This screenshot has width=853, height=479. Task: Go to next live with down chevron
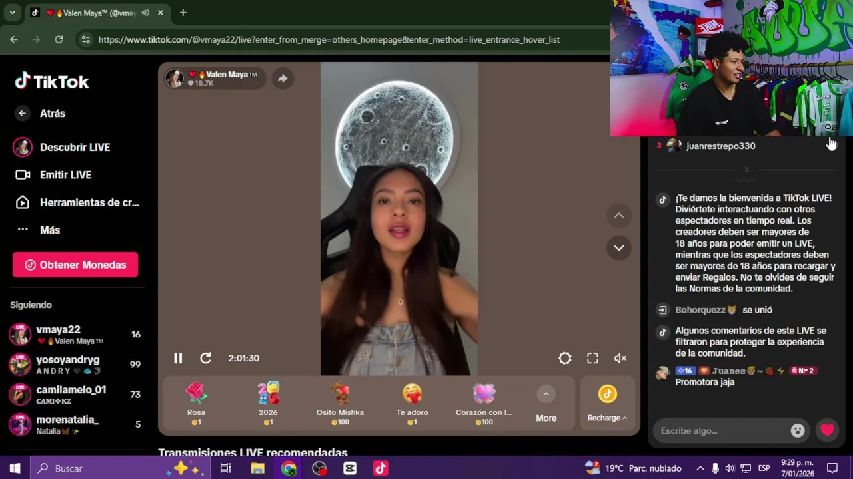tap(619, 247)
